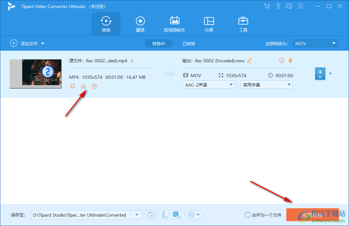
Task: Click the output folder icon near 保存至
Action: (150, 214)
